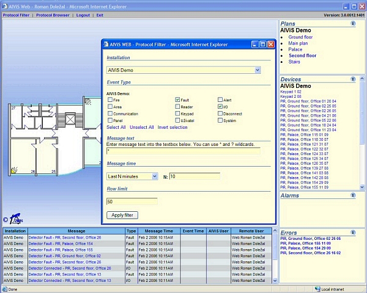Viewport: 367px width, 293px height.
Task: Collapse the Alarms panel chevron icon
Action: tap(353, 195)
